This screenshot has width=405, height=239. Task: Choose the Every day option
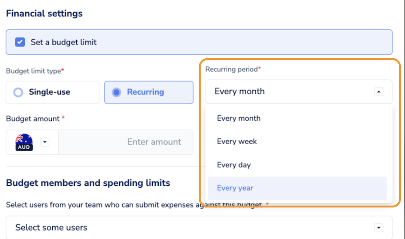pyautogui.click(x=234, y=165)
